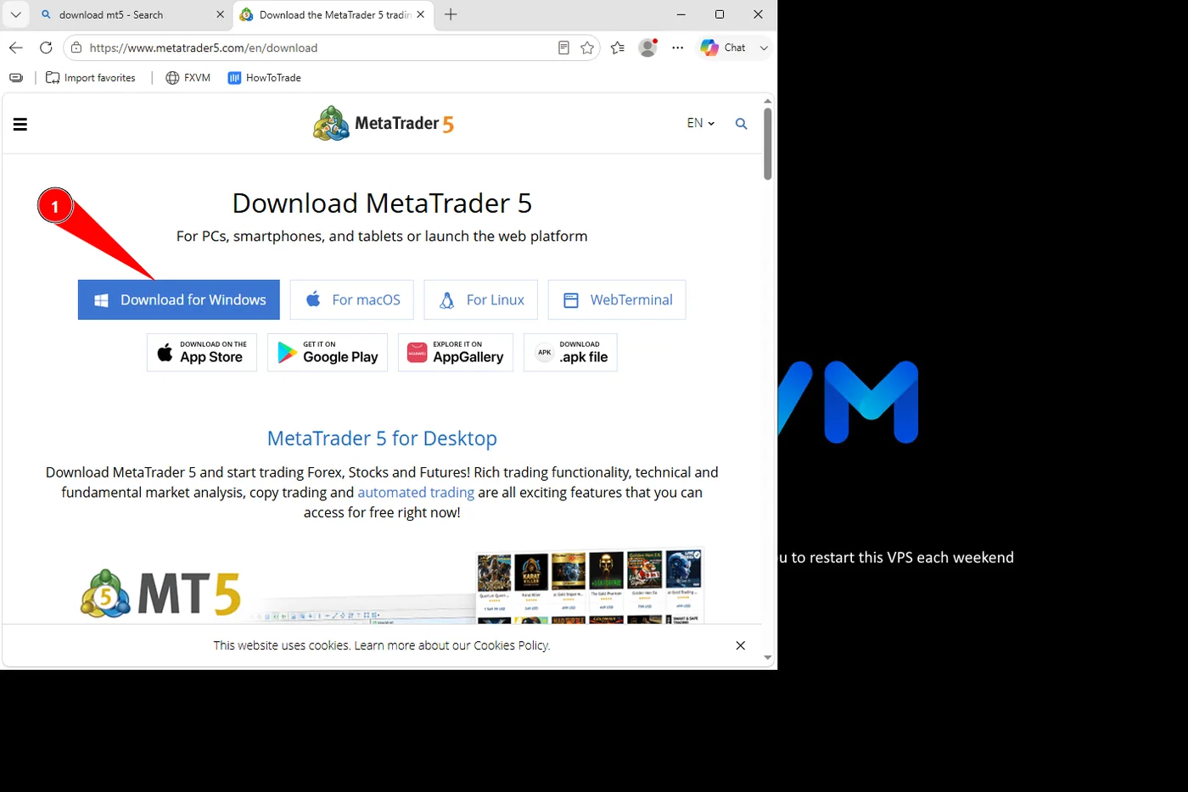Image resolution: width=1188 pixels, height=792 pixels.
Task: Click the scrollbar down arrow
Action: tap(768, 658)
